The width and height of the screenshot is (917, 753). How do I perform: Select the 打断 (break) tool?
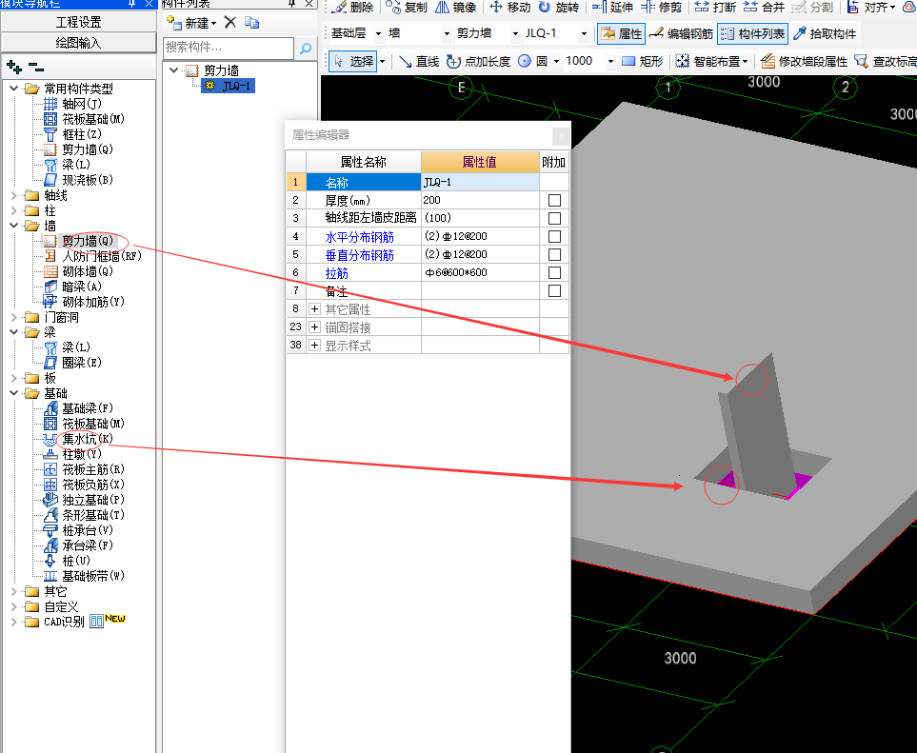pyautogui.click(x=715, y=7)
